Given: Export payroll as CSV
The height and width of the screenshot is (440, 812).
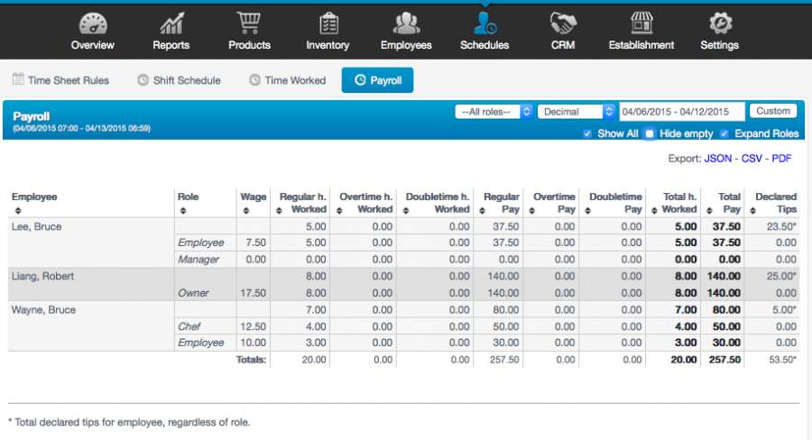Looking at the screenshot, I should pyautogui.click(x=751, y=158).
